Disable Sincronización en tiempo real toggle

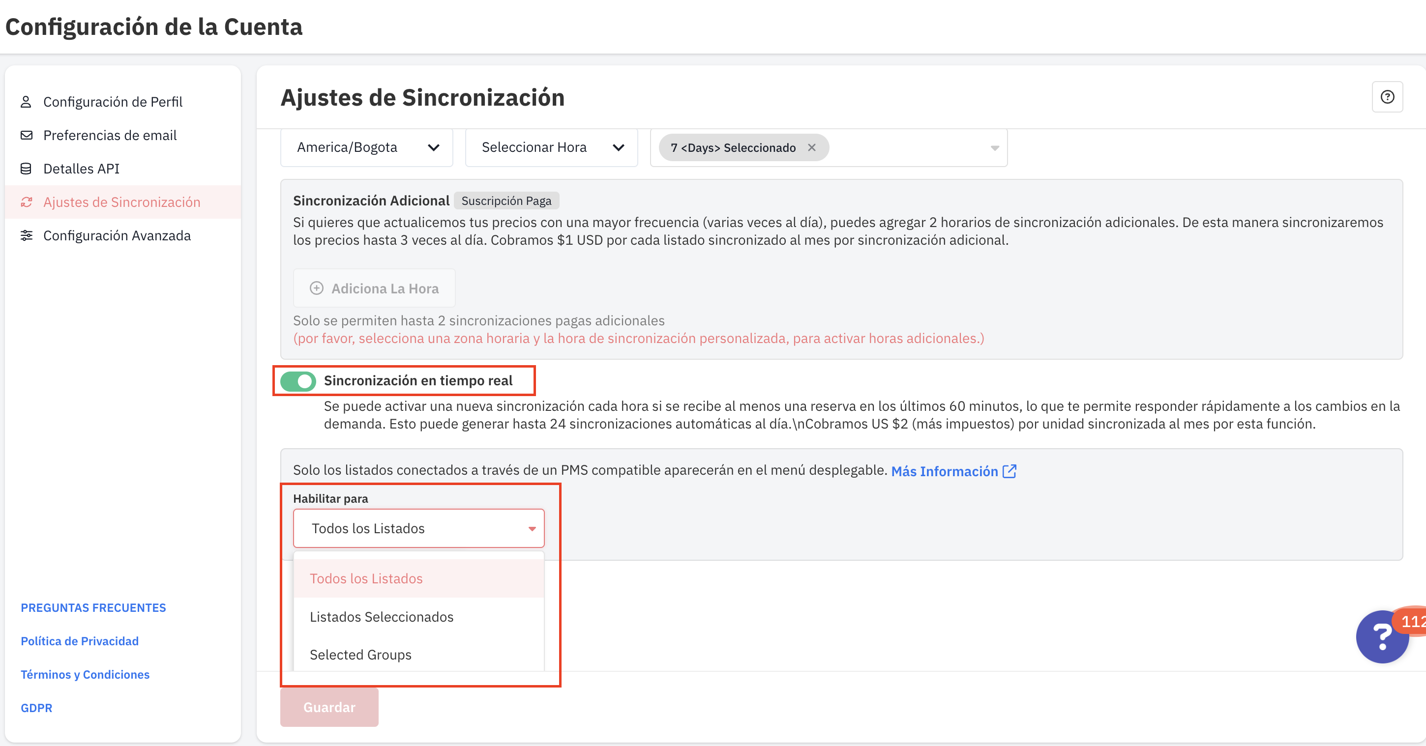pos(298,381)
